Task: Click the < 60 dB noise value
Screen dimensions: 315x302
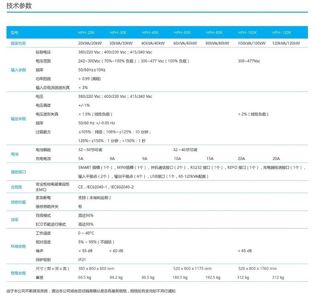Action: click(x=116, y=251)
